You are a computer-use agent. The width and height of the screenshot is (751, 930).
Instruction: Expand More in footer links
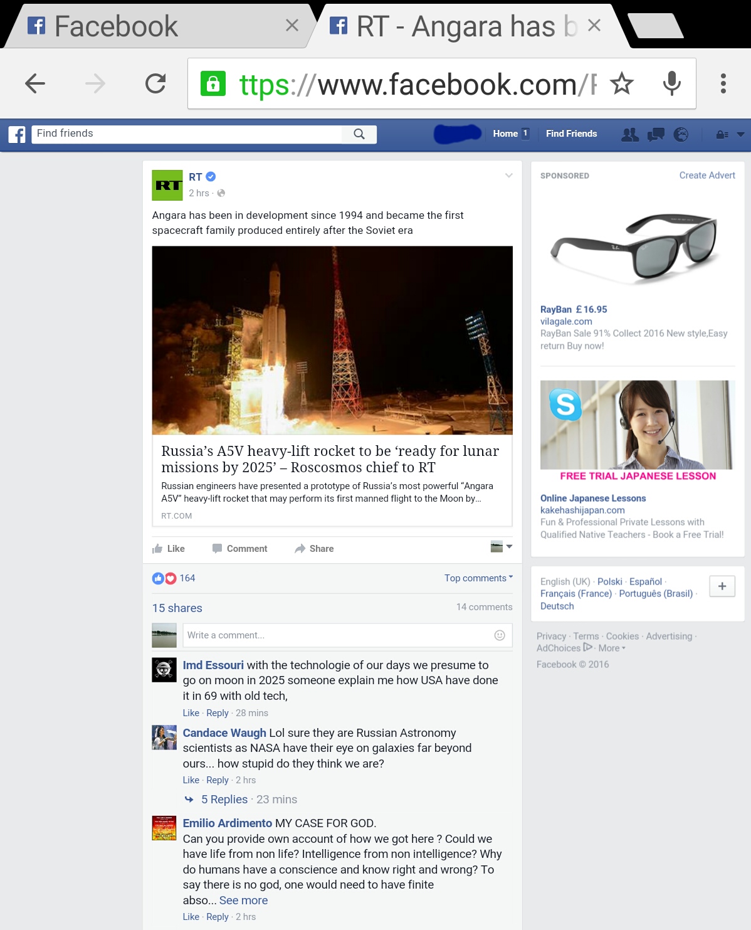tap(612, 648)
